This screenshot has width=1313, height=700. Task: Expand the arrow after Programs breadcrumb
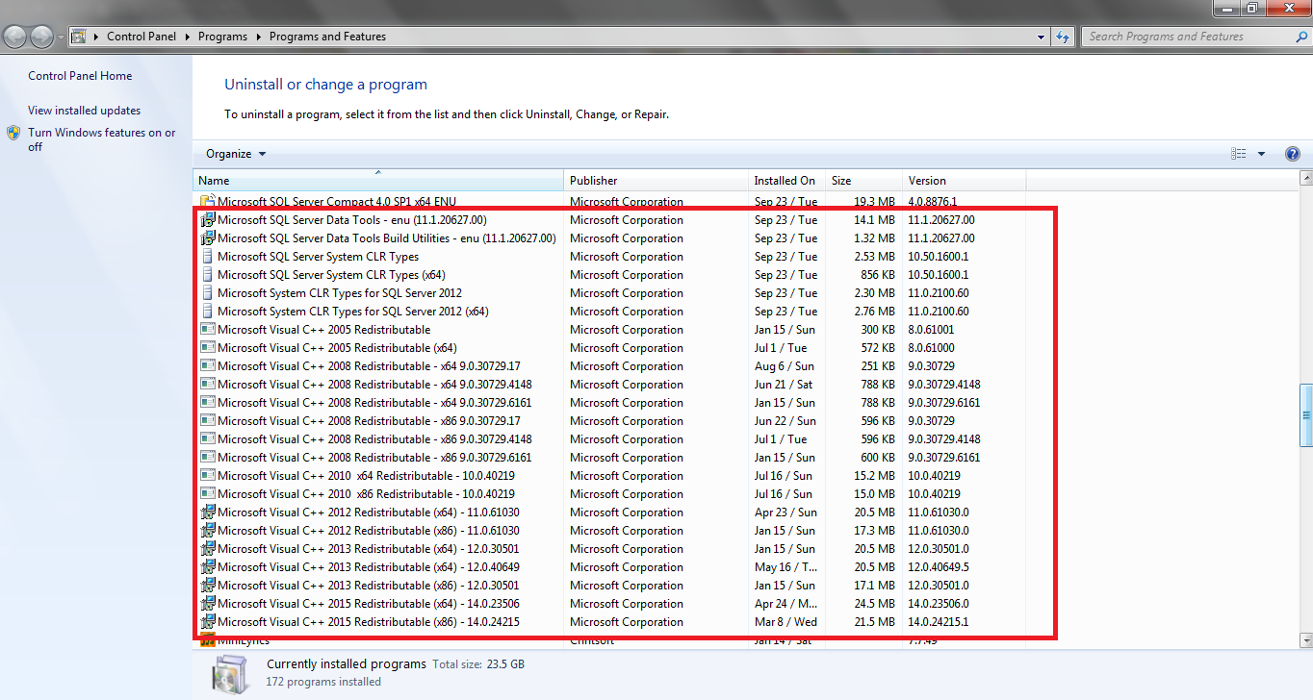[258, 37]
